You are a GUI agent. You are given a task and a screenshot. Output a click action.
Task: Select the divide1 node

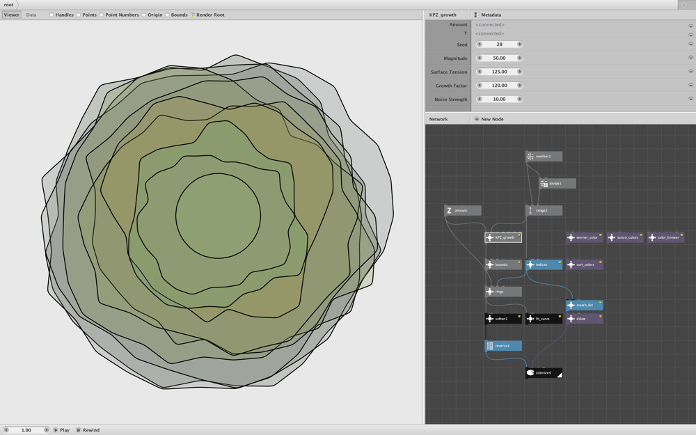point(557,183)
